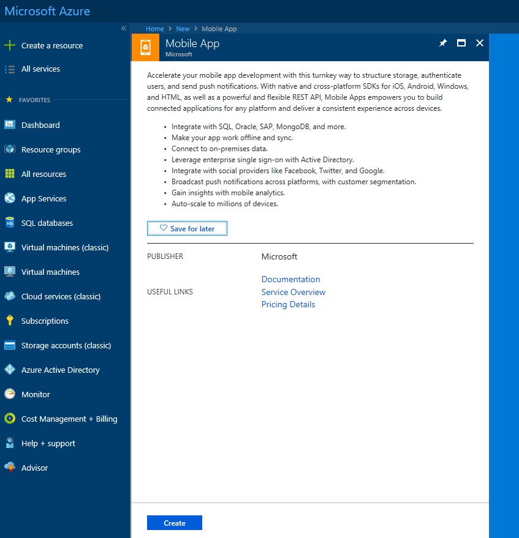Open Virtual machines (classic)
Viewport: 519px width, 538px height.
point(66,247)
